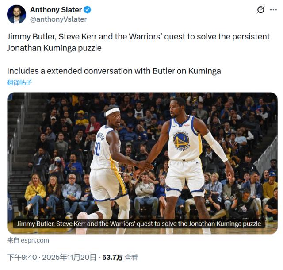This screenshot has width=283, height=270.
Task: Click the card headline caption overlay
Action: pyautogui.click(x=139, y=224)
